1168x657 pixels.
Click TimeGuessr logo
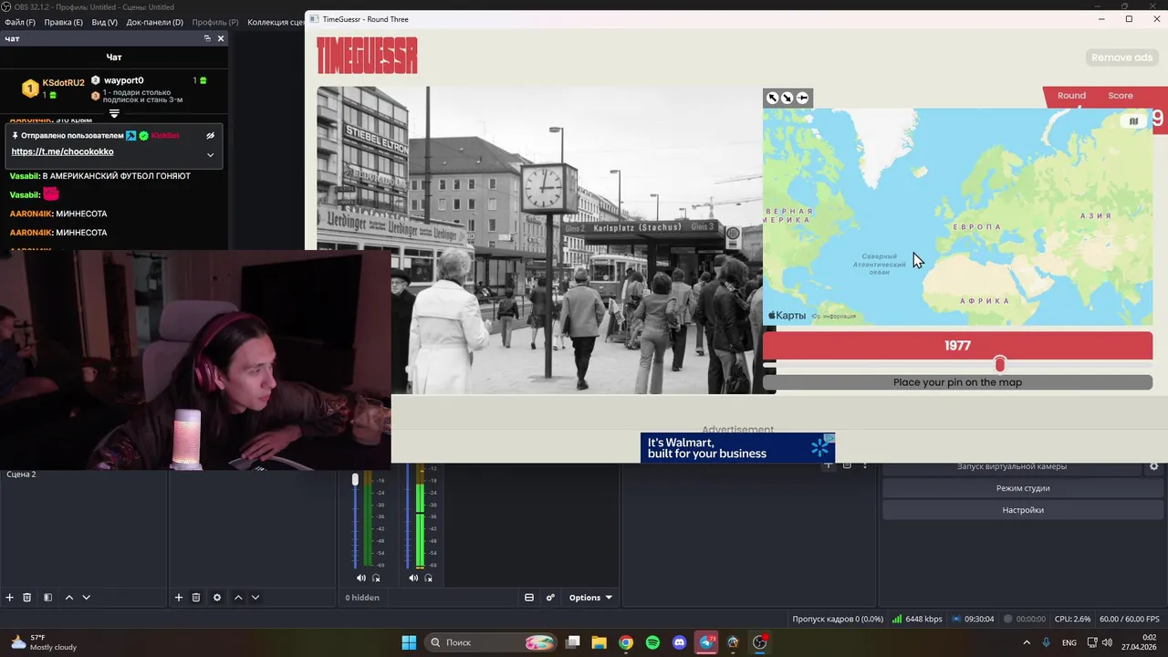[x=367, y=55]
